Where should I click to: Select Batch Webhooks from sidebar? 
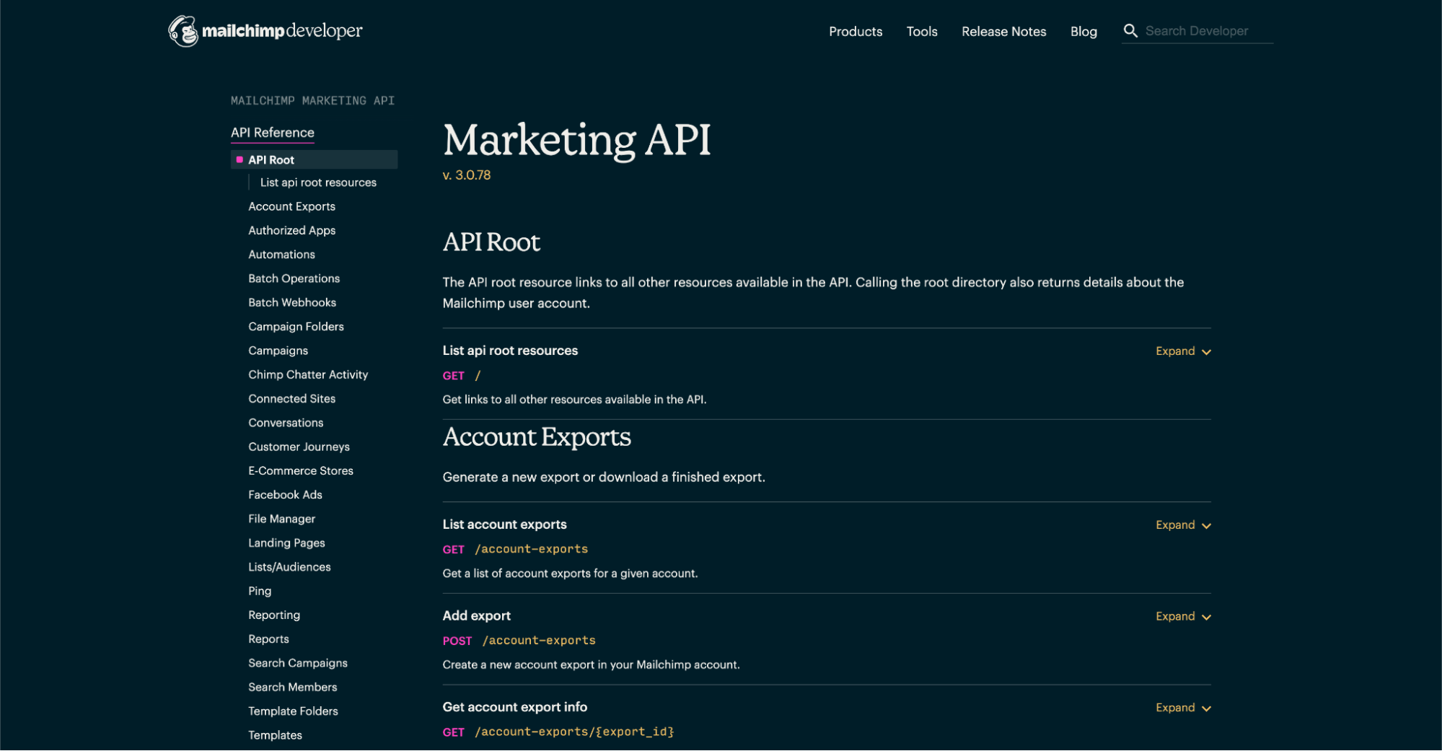(x=291, y=302)
